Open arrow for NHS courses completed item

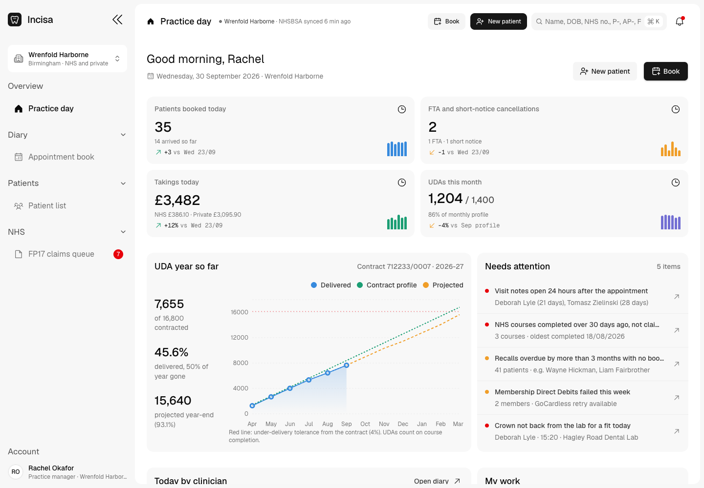click(x=677, y=330)
